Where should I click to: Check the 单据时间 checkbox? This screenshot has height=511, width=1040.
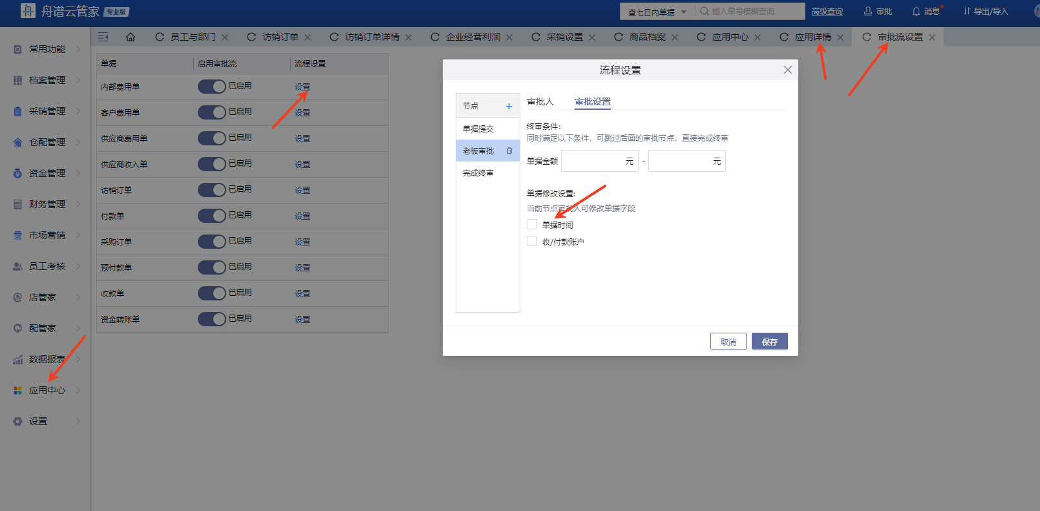[532, 224]
